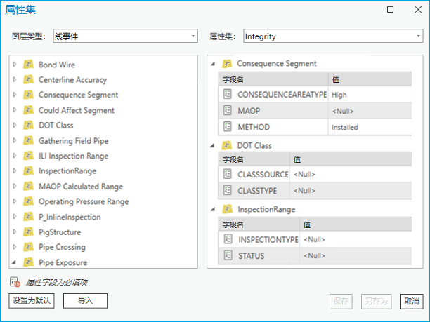
Task: Collapse the Consequence Segment group on right
Action: click(213, 64)
